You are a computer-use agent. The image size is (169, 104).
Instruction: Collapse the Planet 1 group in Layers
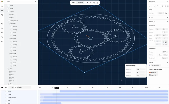tap(10, 24)
